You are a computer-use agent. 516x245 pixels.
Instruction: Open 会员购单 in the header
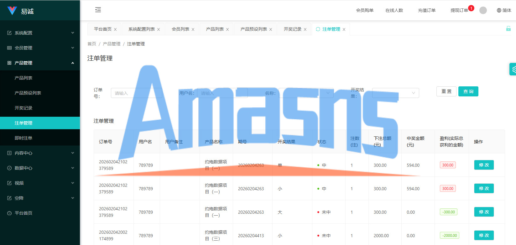tap(365, 10)
